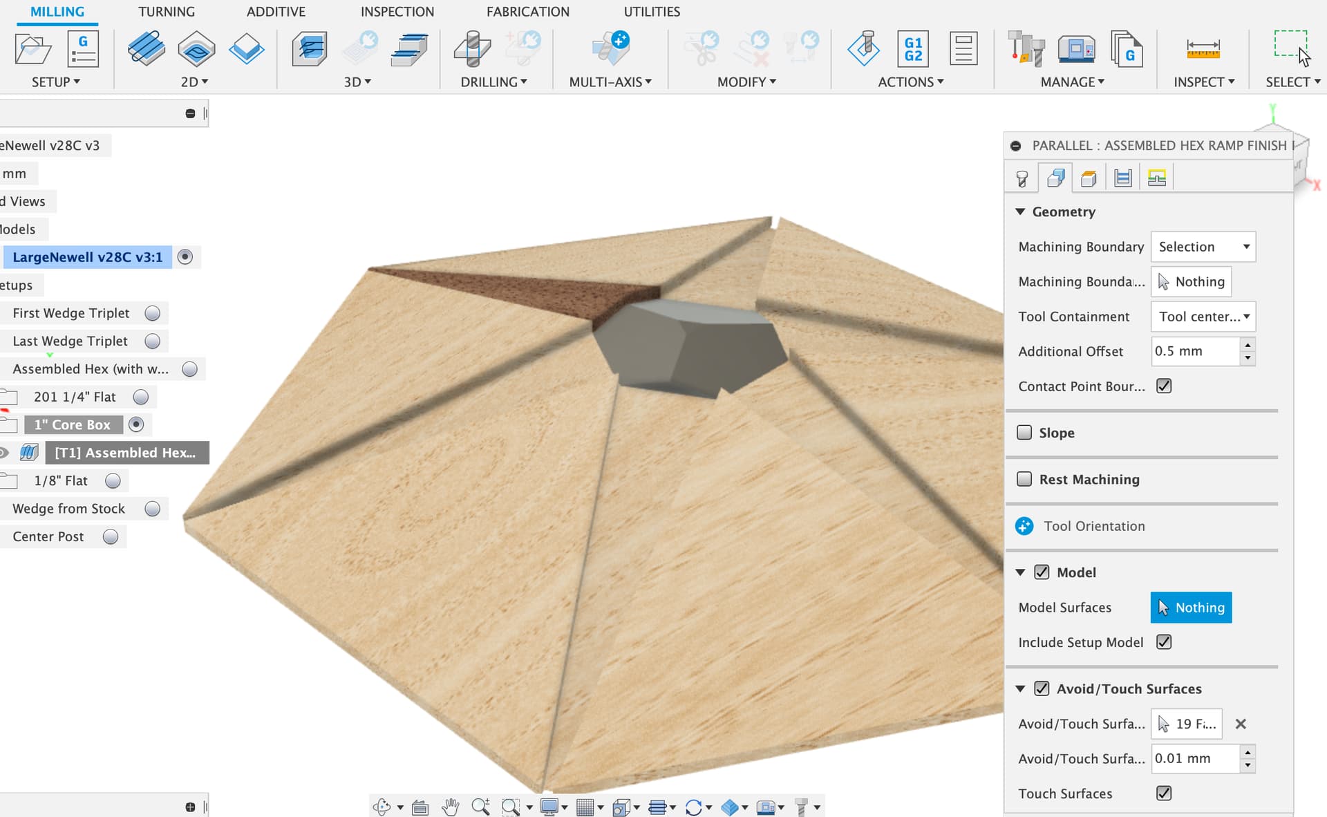This screenshot has width=1327, height=817.
Task: Open the Tool Library icon
Action: click(x=1026, y=48)
